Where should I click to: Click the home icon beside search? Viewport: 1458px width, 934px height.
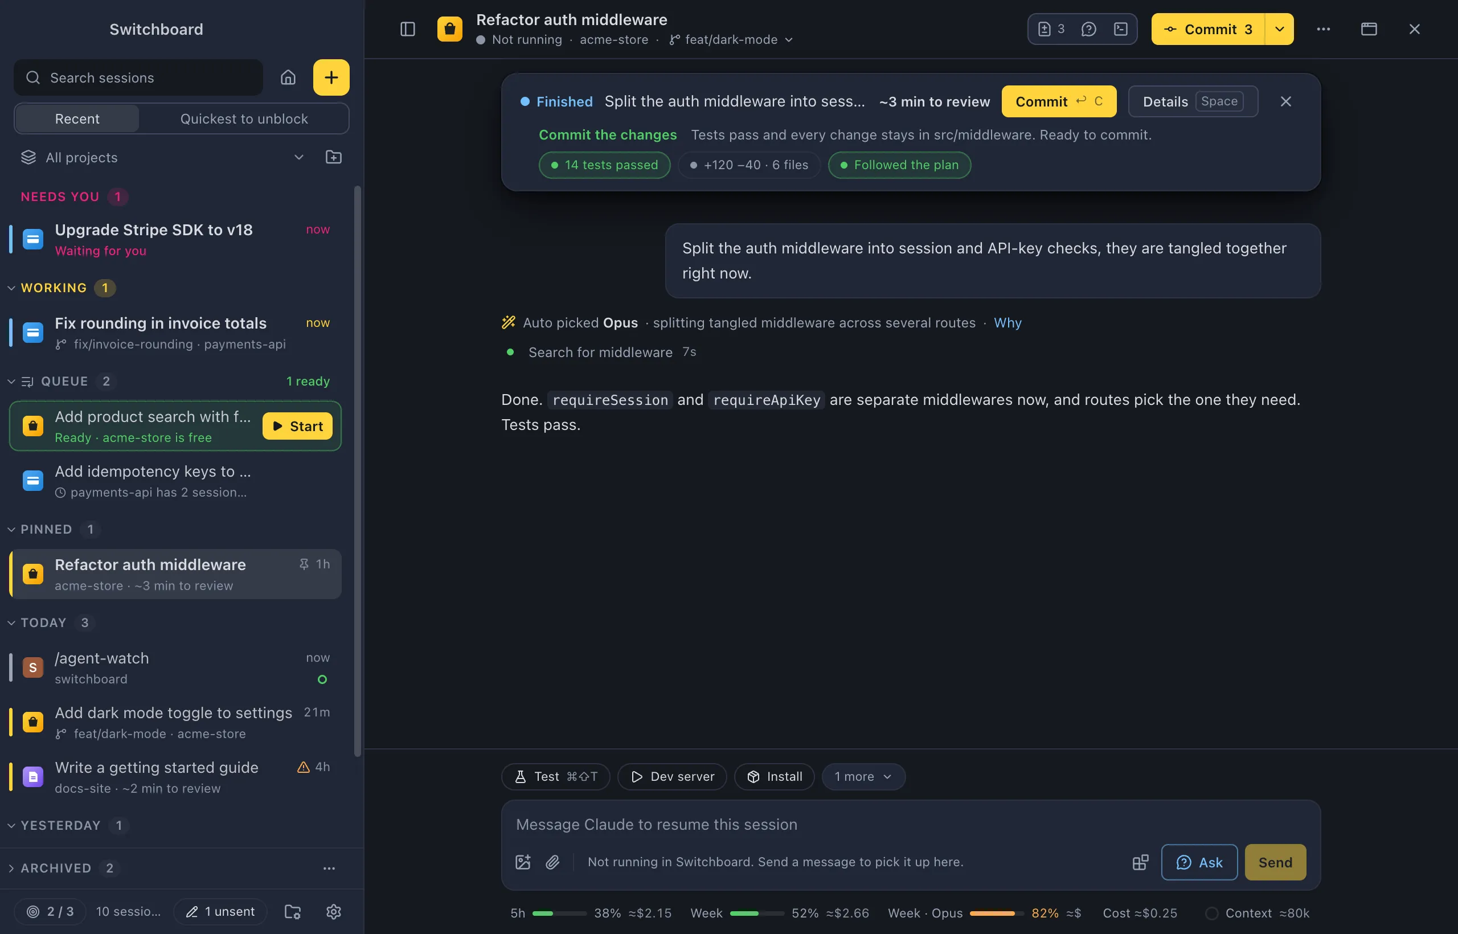coord(288,77)
